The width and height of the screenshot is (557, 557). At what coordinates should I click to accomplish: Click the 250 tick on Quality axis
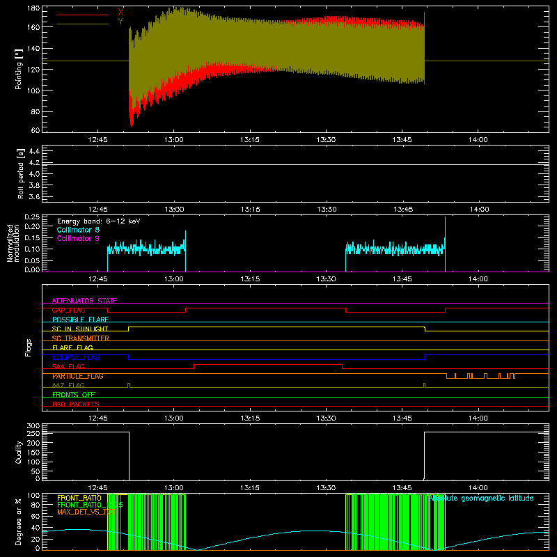(x=33, y=433)
